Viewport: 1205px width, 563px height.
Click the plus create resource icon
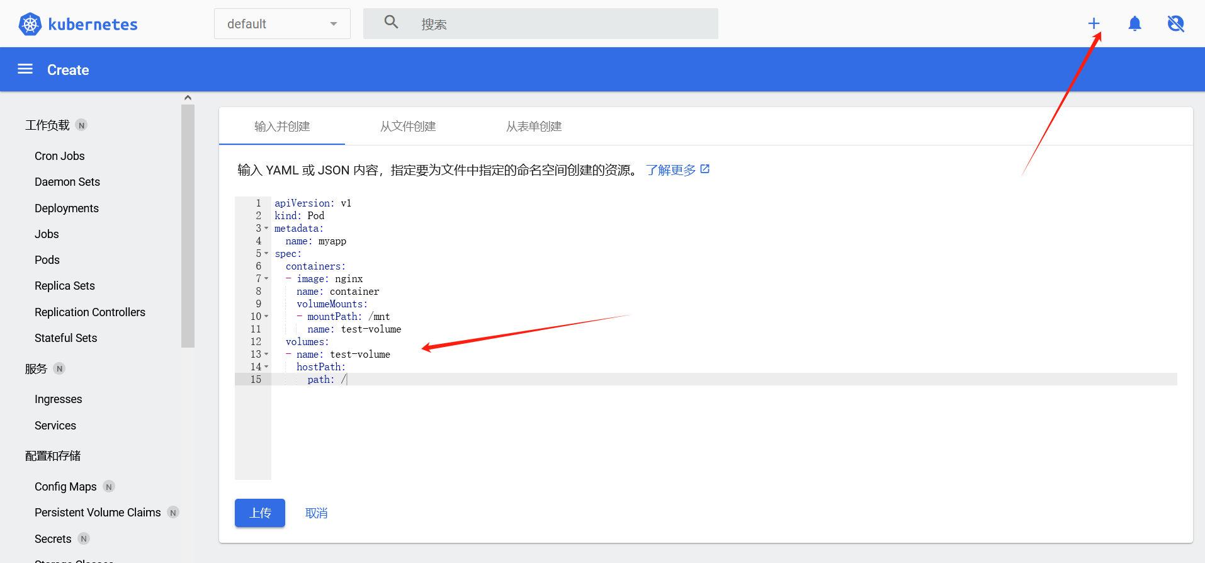pos(1094,24)
